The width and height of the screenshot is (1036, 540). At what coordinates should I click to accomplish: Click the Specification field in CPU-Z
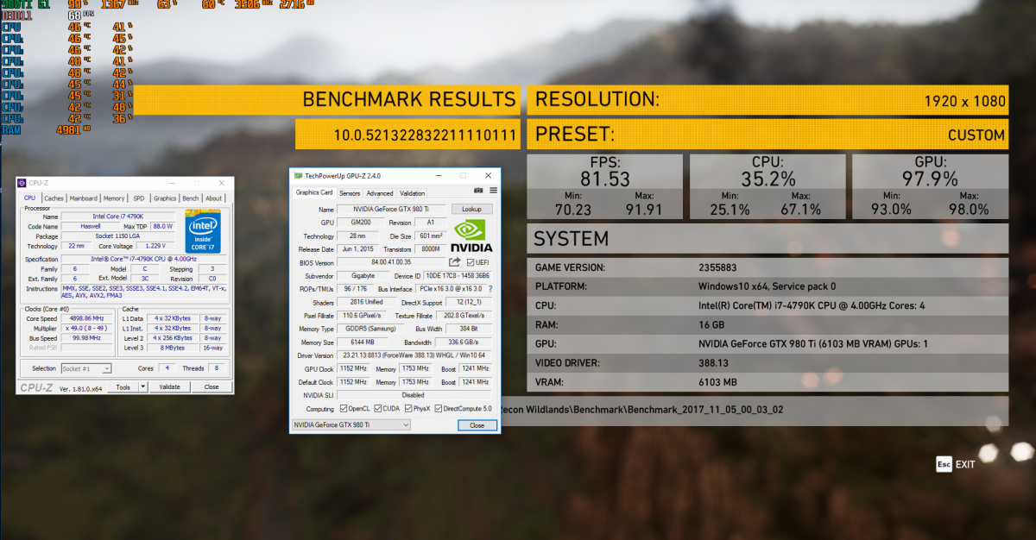click(142, 259)
